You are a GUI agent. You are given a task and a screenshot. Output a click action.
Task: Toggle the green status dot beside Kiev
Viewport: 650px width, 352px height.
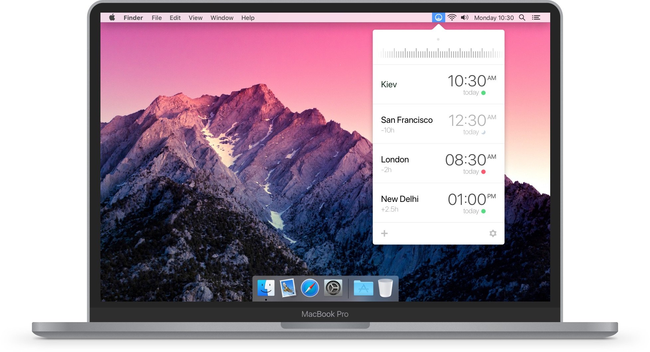pos(484,93)
